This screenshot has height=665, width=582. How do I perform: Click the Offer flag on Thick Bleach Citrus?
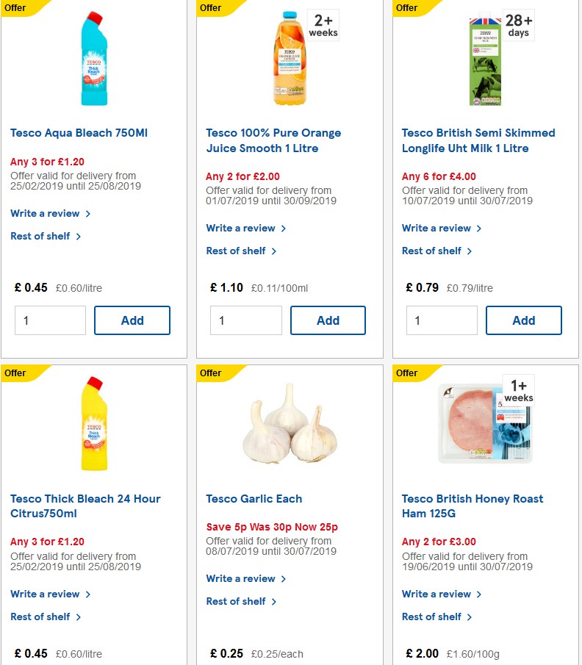pos(15,373)
